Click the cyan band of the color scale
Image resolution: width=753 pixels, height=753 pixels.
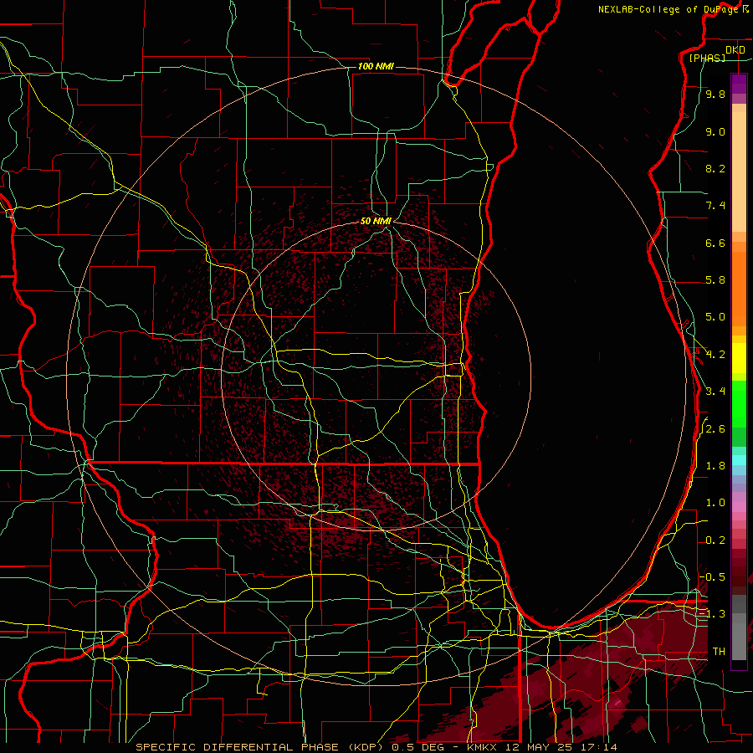739,460
